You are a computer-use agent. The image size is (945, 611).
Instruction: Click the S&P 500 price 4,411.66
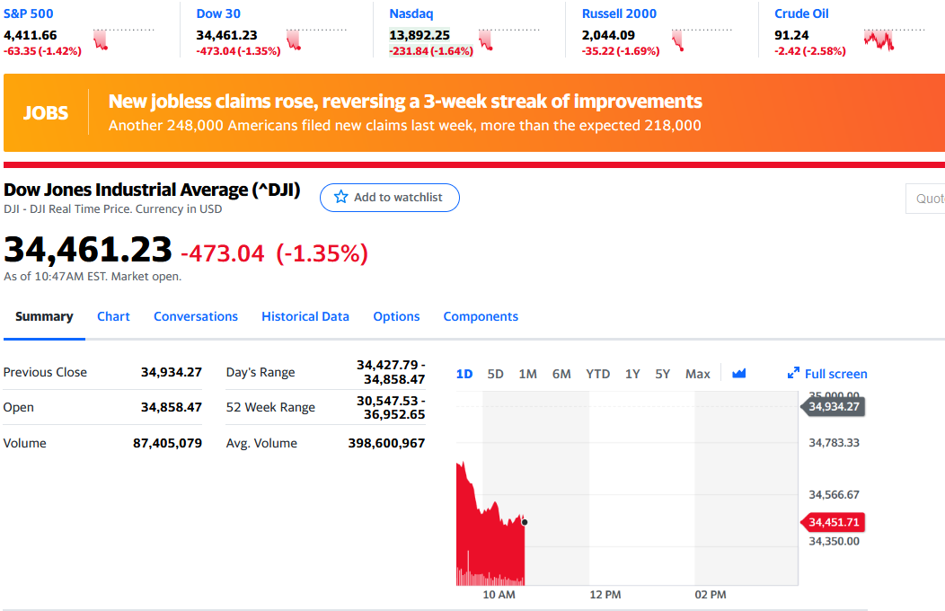point(31,35)
